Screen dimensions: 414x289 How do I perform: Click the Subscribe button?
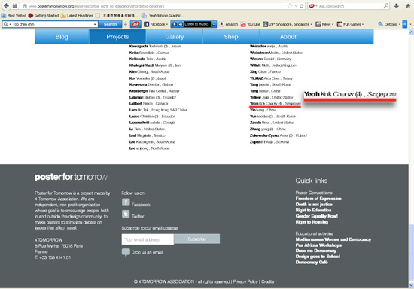point(196,239)
